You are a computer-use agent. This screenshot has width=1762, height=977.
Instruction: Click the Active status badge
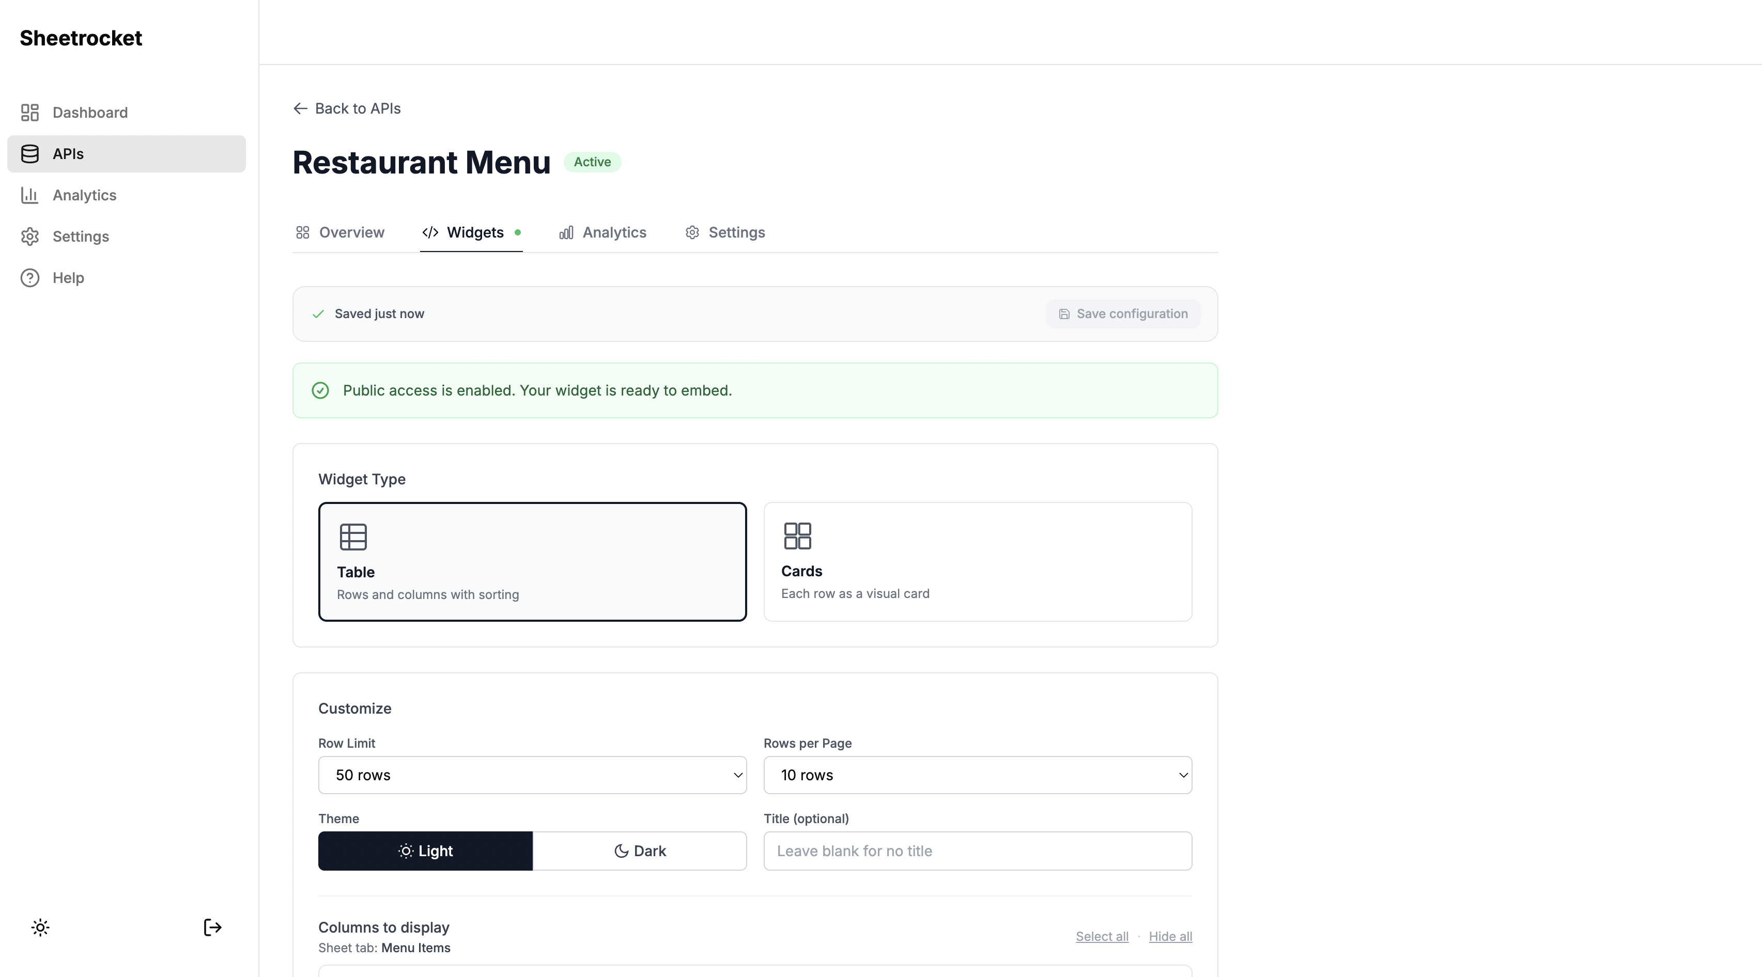[592, 162]
